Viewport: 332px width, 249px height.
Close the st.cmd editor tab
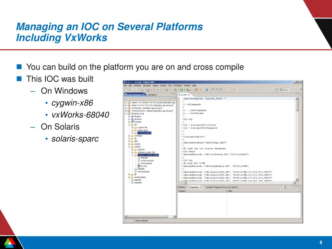pos(189,95)
